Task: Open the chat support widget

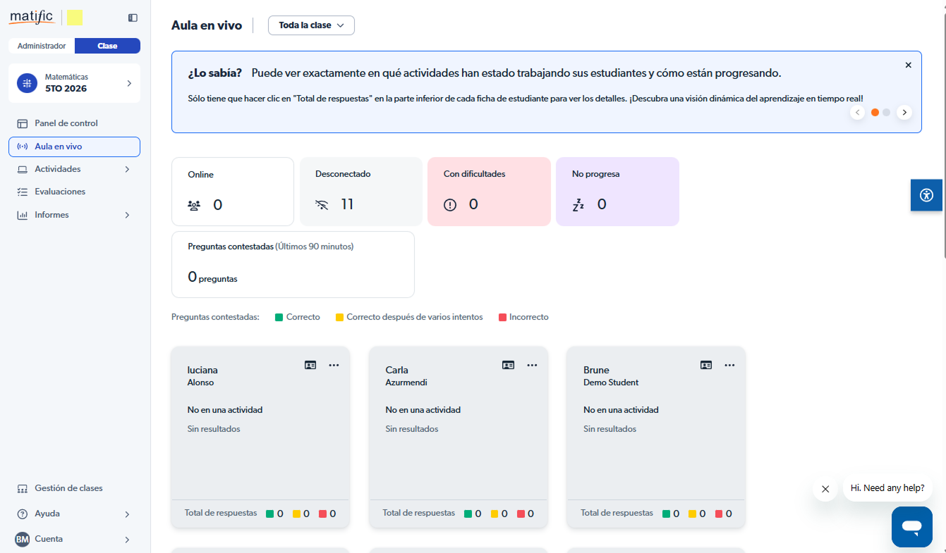Action: tap(911, 526)
